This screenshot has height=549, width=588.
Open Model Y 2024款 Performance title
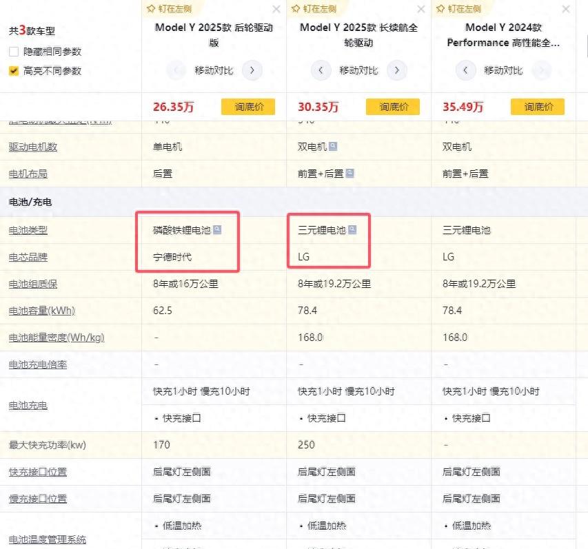coord(503,35)
